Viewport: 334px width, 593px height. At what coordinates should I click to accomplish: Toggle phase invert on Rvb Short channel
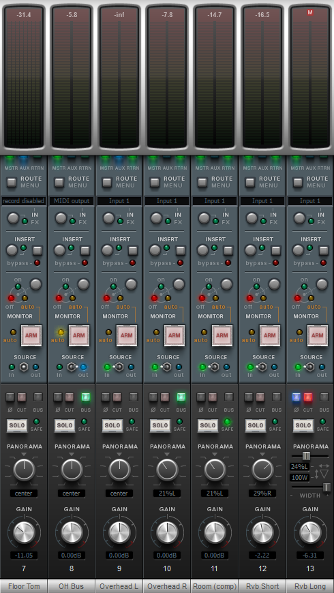pos(249,397)
